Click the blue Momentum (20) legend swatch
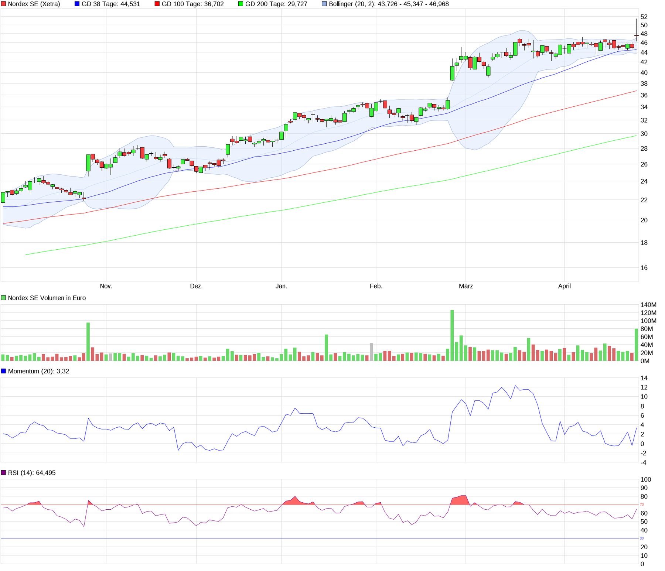The height and width of the screenshot is (571, 665). coord(4,371)
